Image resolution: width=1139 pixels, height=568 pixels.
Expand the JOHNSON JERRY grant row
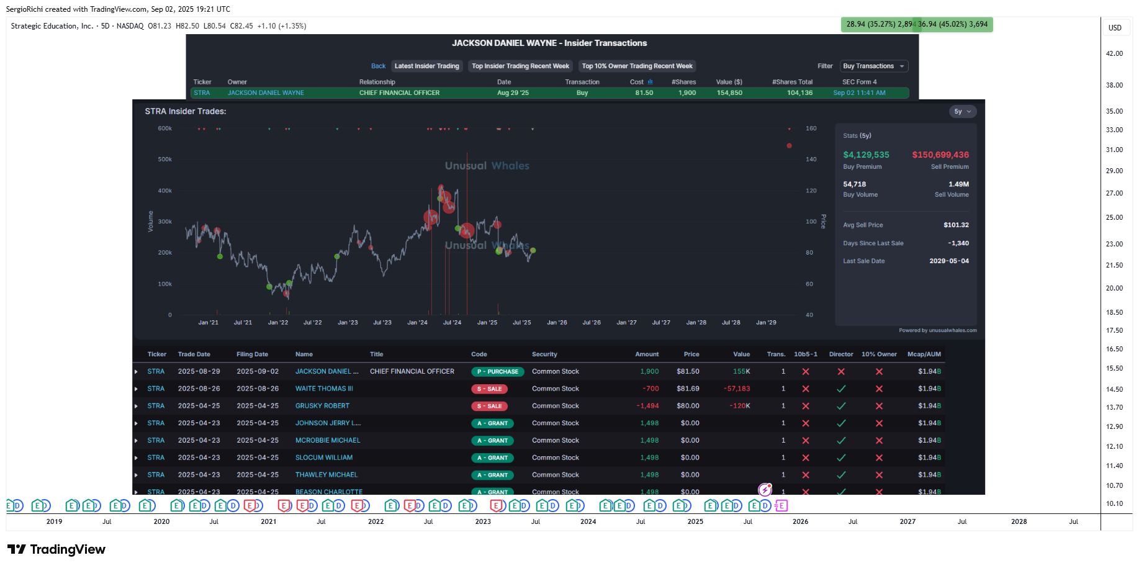[136, 423]
